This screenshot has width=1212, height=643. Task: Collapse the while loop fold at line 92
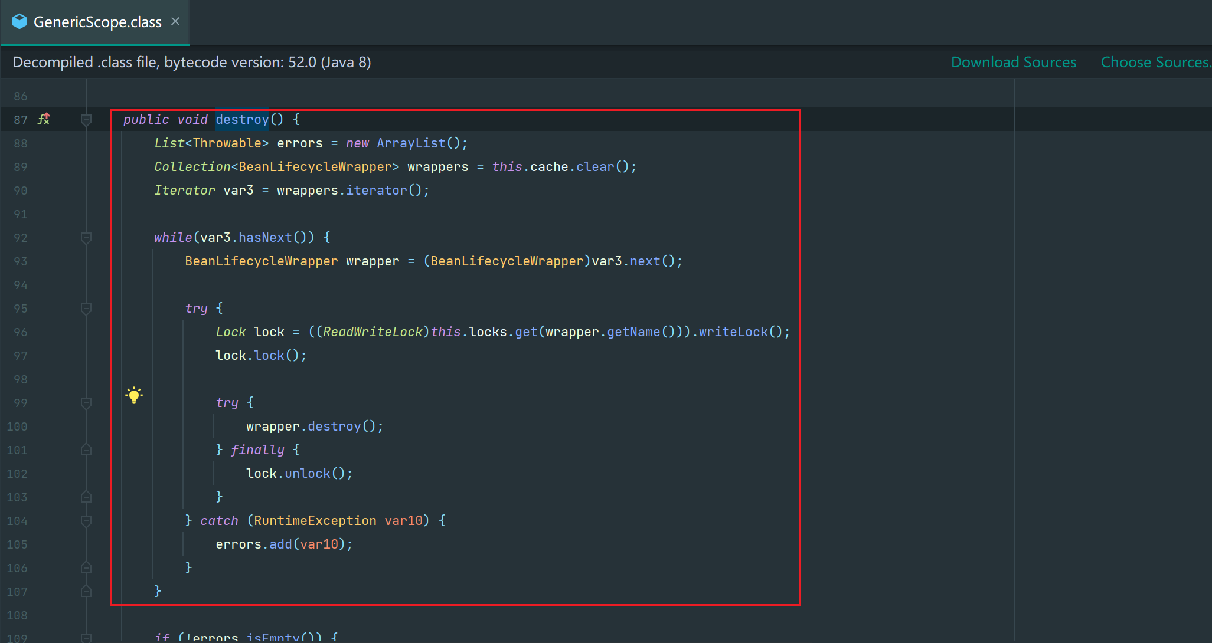(86, 238)
